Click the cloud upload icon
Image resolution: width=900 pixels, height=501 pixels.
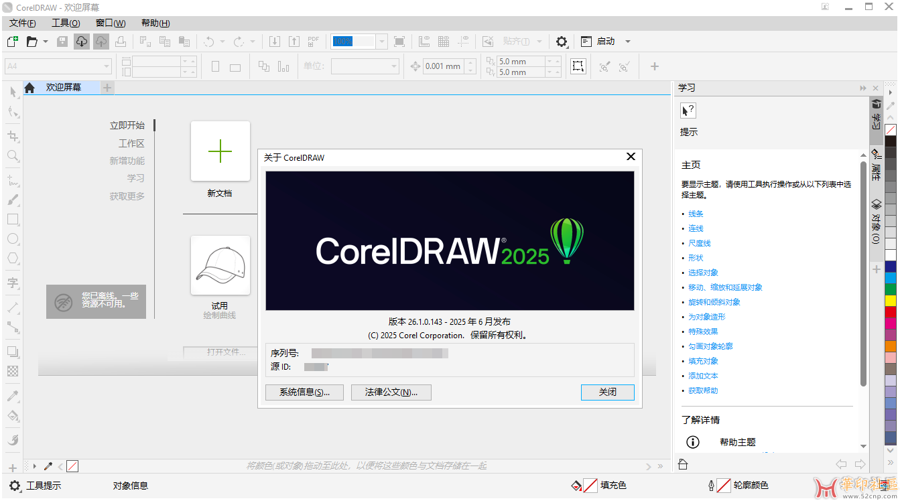tap(101, 42)
